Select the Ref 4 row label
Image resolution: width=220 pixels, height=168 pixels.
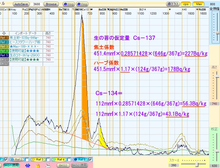(4, 51)
